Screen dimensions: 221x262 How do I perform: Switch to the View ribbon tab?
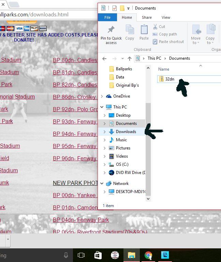pyautogui.click(x=166, y=17)
